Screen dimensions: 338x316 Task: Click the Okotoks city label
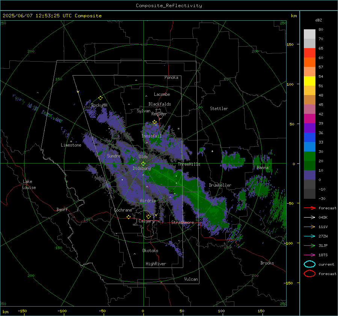[150, 251]
